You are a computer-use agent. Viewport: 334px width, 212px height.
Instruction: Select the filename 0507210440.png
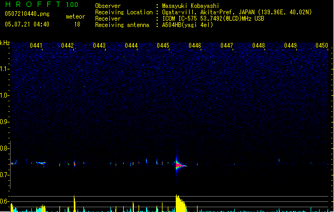click(27, 14)
